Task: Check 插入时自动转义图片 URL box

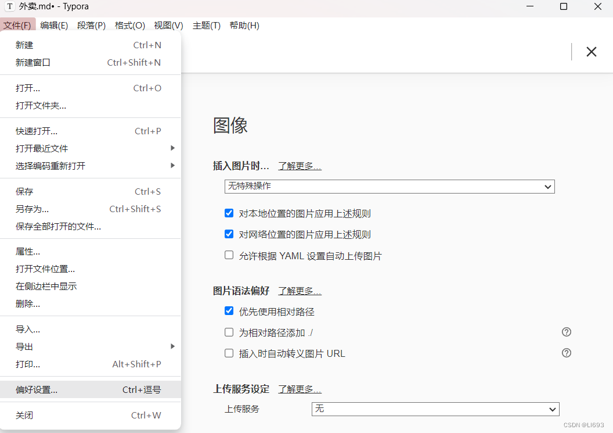Action: (229, 353)
